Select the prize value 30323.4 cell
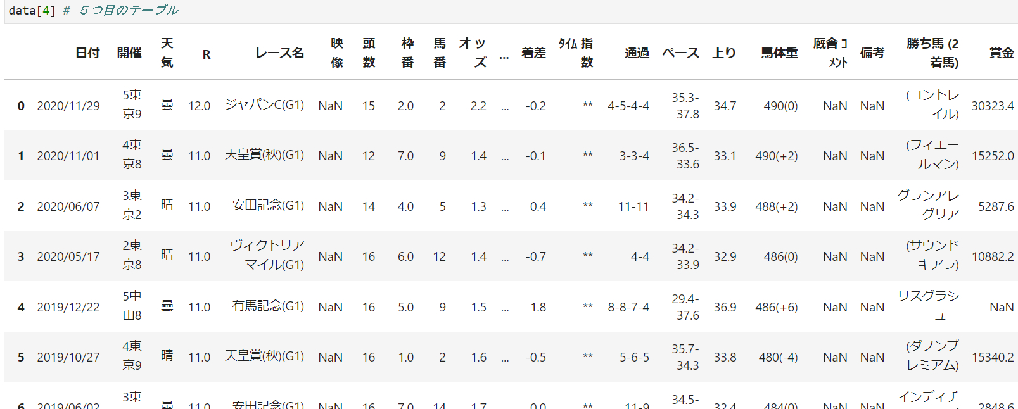 pyautogui.click(x=992, y=106)
